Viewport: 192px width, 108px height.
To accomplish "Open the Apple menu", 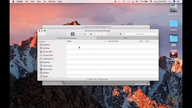I will click(x=13, y=1).
